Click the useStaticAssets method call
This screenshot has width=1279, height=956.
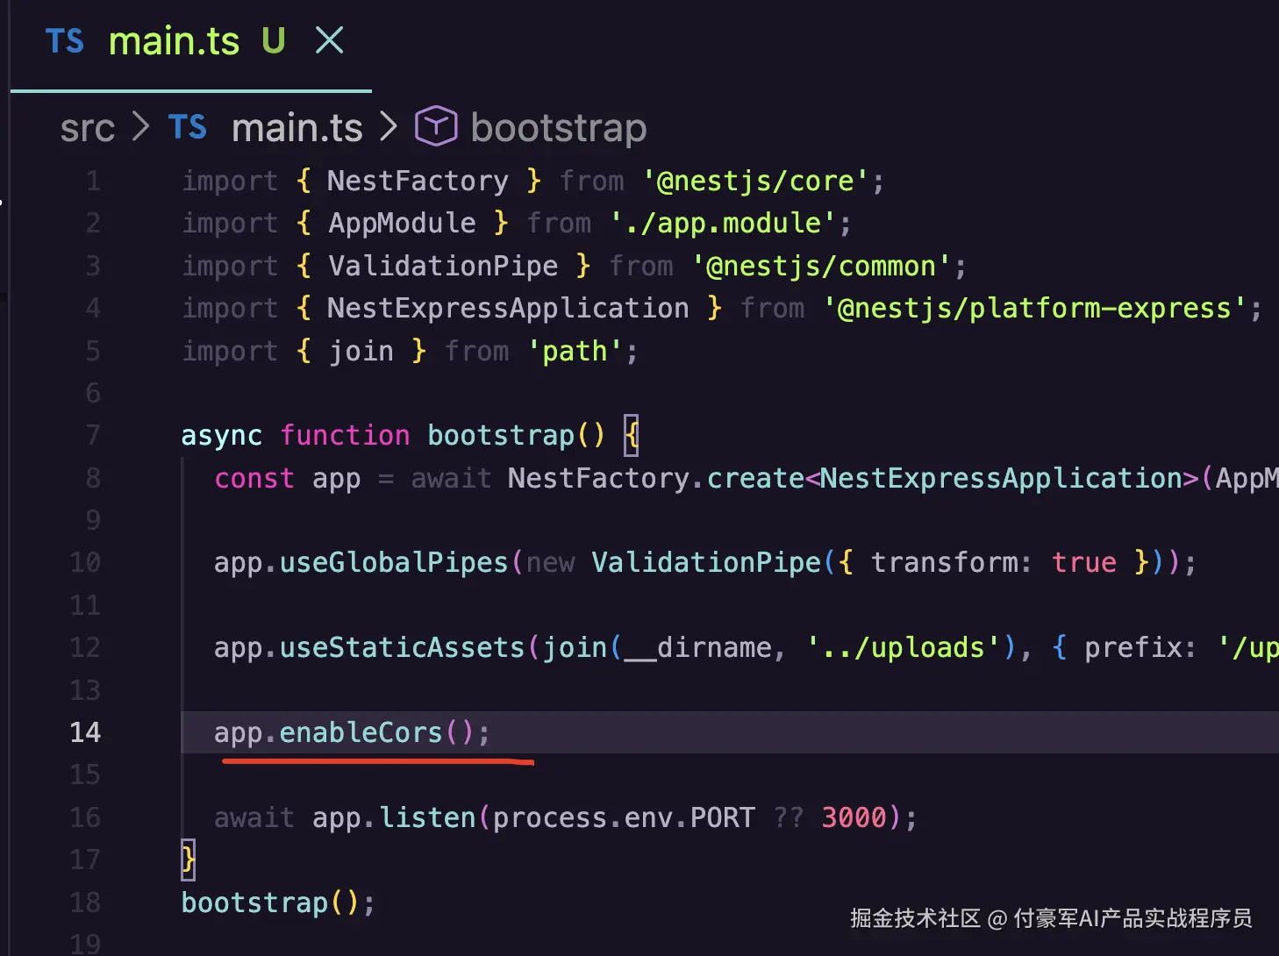click(x=402, y=647)
